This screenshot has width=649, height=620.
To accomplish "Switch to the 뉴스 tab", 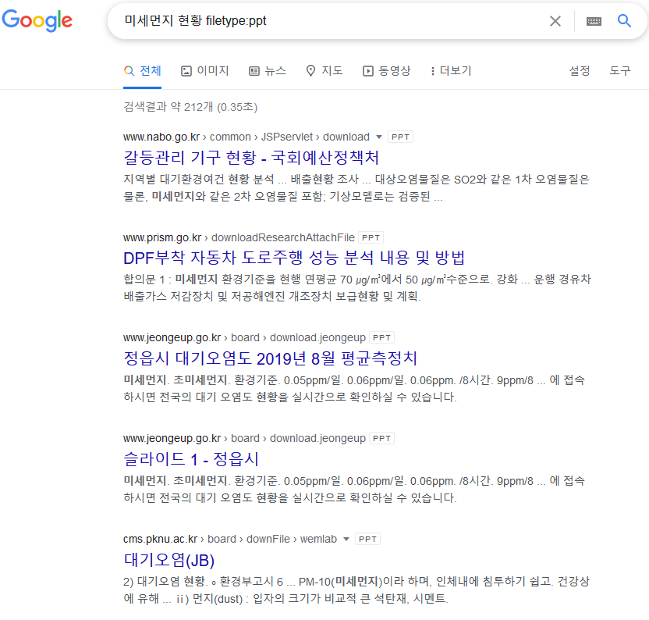I will (268, 71).
